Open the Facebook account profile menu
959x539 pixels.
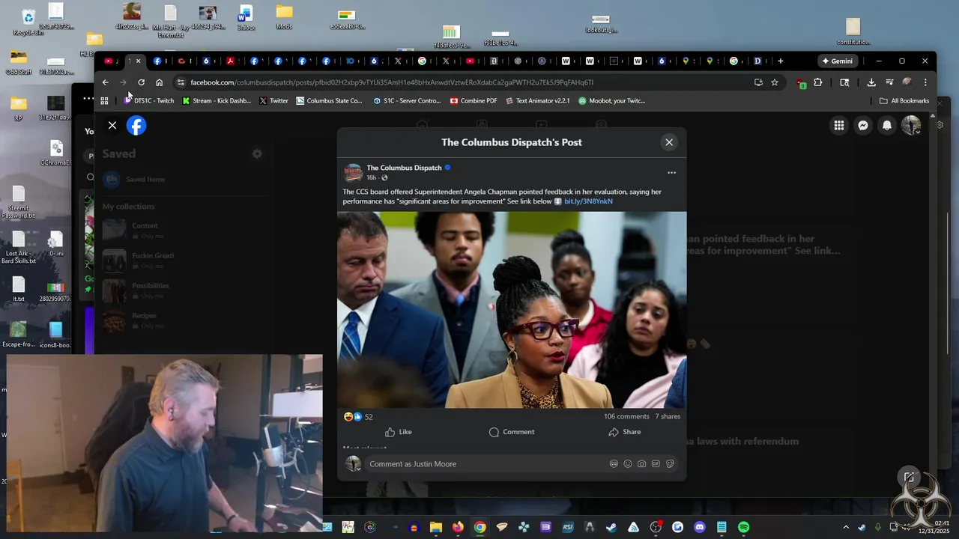911,126
